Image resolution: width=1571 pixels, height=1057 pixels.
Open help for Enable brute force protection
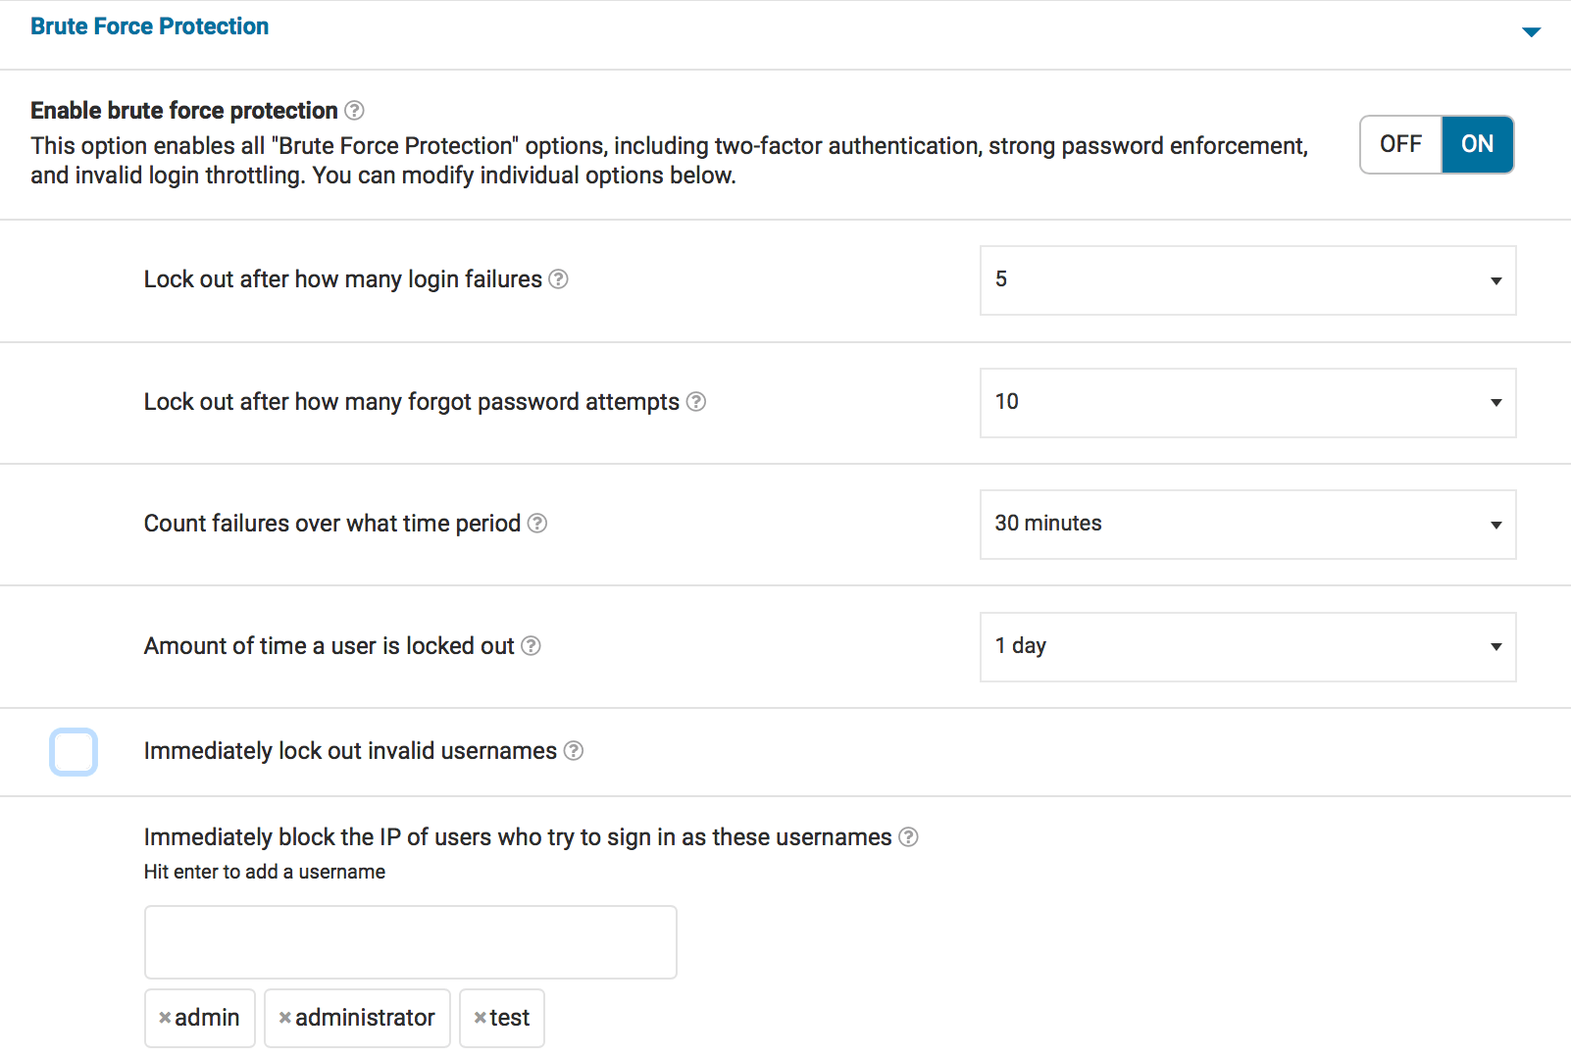tap(355, 111)
